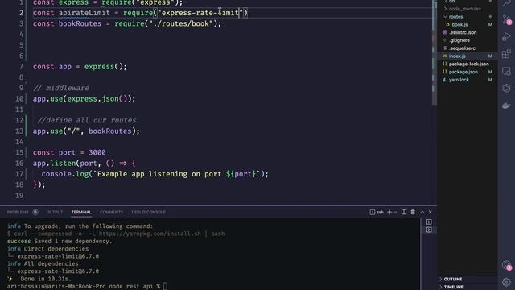Open the hexagon play extension icon
This screenshot has height=290, width=515.
[506, 88]
